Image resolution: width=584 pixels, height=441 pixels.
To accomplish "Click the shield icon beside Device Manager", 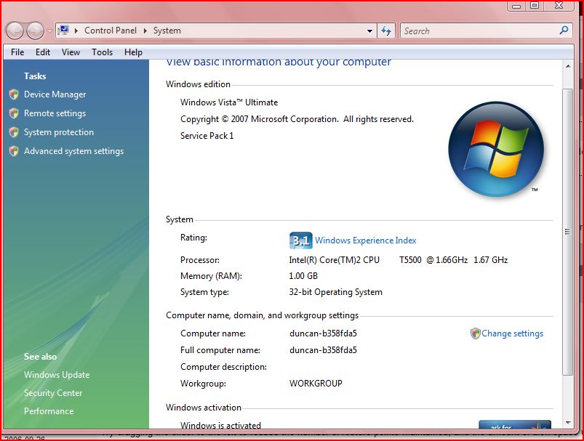I will [x=14, y=94].
